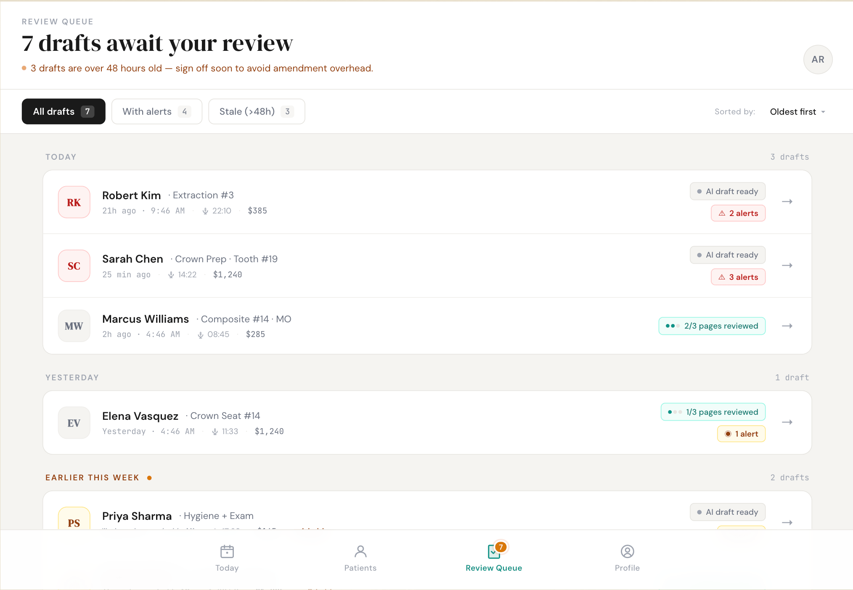Click the orange 7 notification badge
The image size is (853, 590).
(500, 547)
